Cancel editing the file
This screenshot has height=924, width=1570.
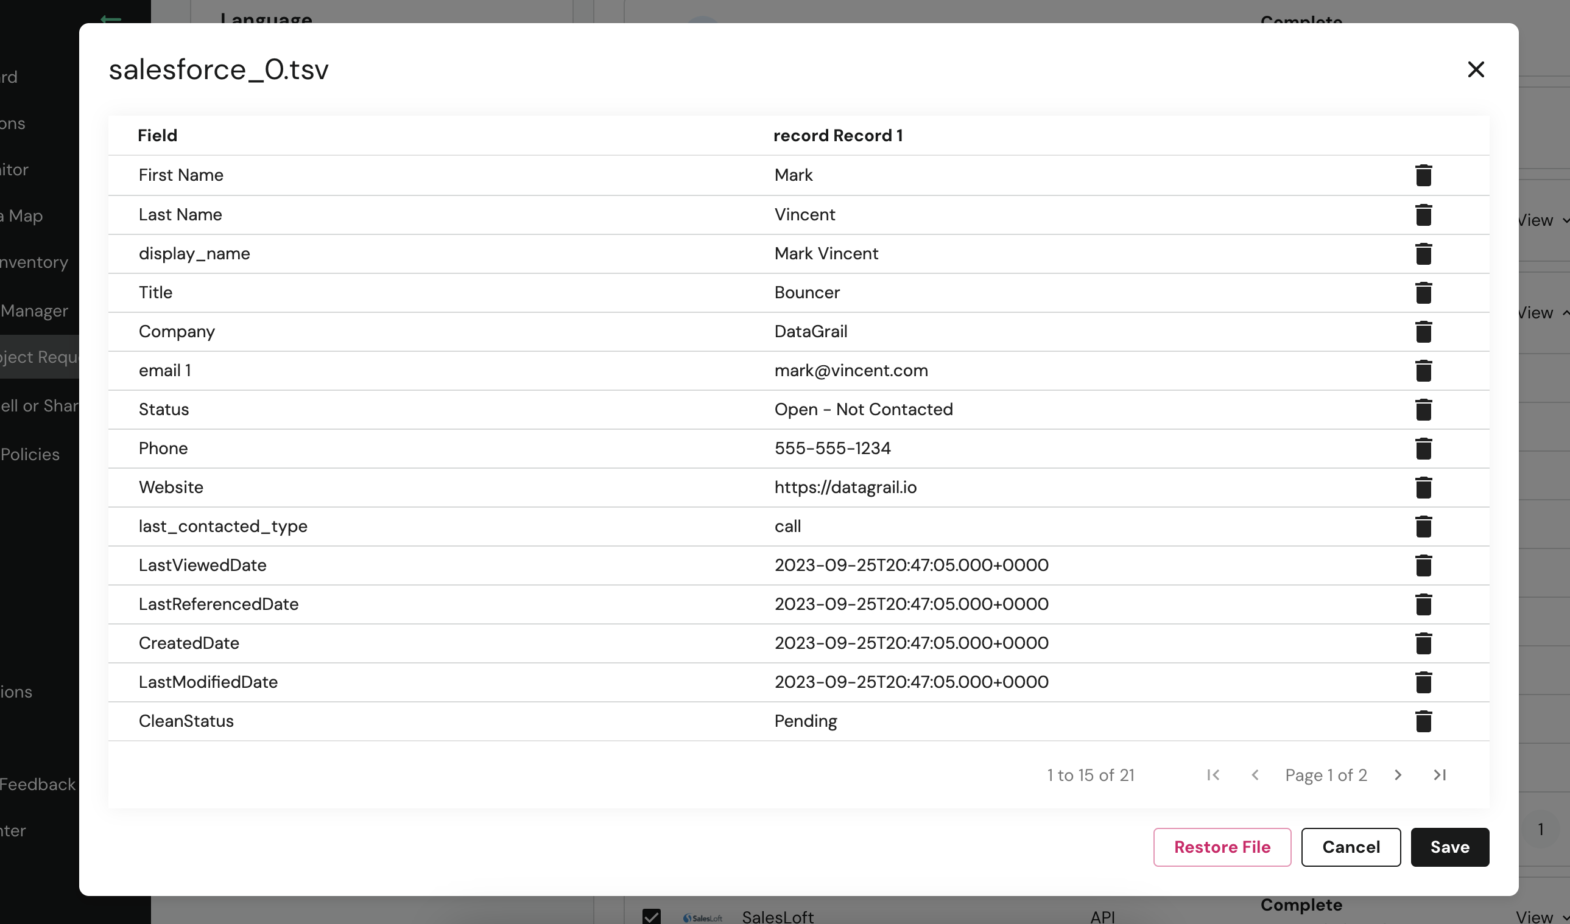pos(1351,847)
